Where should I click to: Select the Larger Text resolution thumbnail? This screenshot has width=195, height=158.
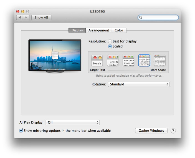[97, 61]
